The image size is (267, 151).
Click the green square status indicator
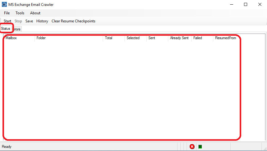(x=200, y=147)
